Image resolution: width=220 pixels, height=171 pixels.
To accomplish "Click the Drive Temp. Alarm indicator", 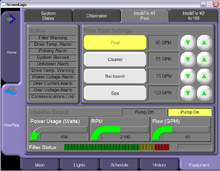I will pyautogui.click(x=53, y=44).
